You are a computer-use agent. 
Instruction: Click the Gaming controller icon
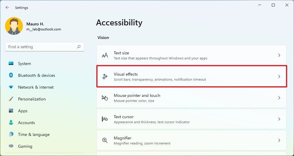point(11,146)
